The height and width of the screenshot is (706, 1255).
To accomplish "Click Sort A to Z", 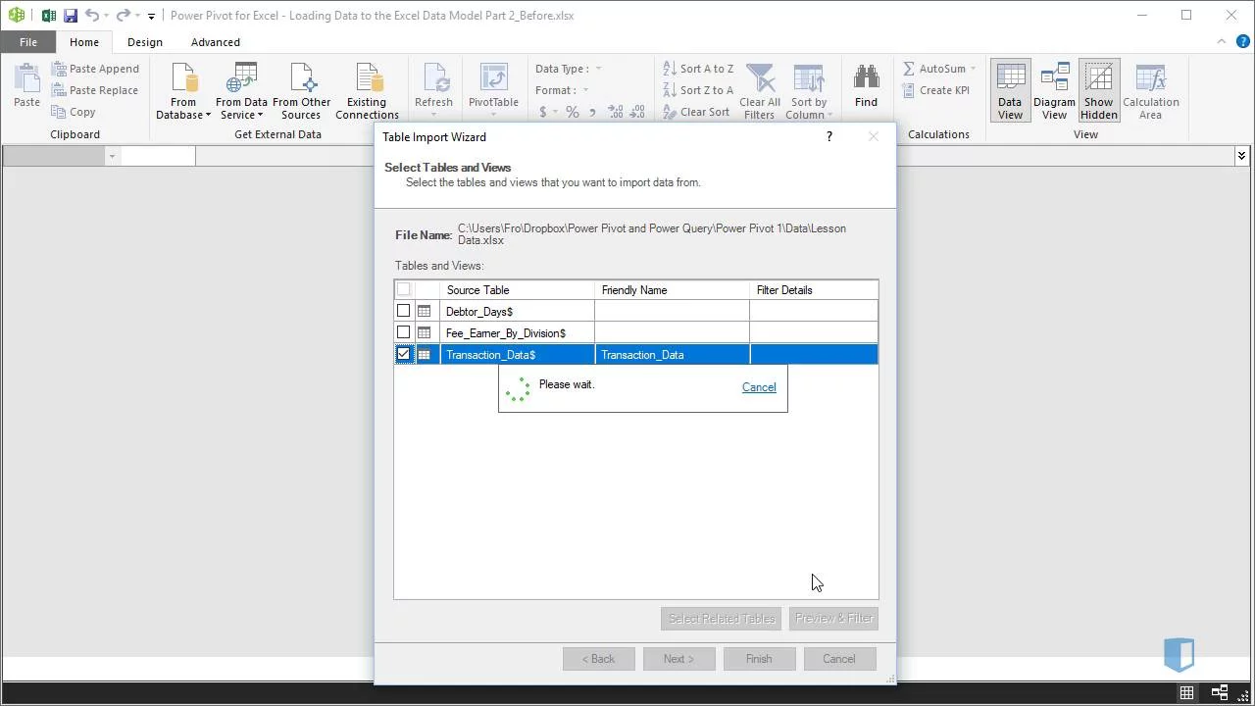I will pos(698,69).
